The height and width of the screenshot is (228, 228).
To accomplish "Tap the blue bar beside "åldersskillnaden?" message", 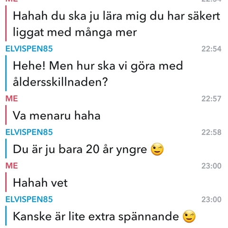I will pos(6,73).
